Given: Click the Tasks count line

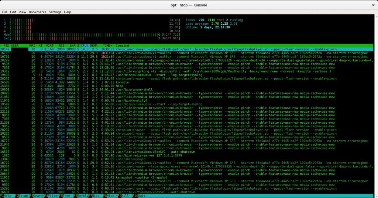Looking at the screenshot, I should coord(214,20).
